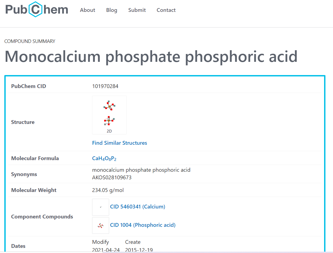The image size is (333, 253).
Task: Click the Find Similar Structures link
Action: point(120,143)
